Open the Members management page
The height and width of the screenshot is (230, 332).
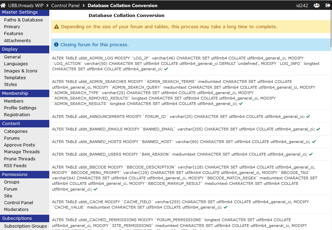click(x=14, y=101)
